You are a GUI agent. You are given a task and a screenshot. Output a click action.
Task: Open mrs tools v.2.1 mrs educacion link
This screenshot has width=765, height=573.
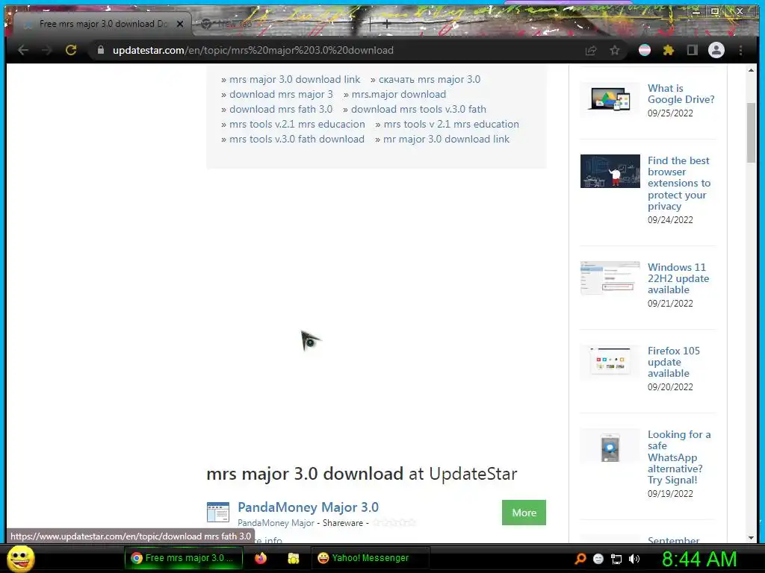297,125
